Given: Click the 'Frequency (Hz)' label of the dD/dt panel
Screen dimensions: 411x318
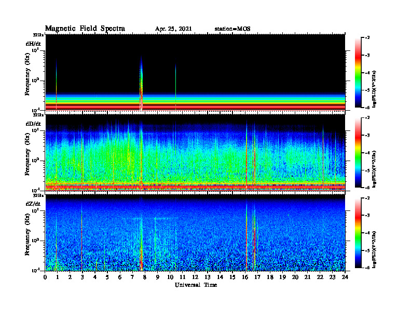Looking at the screenshot, I should pos(28,154).
